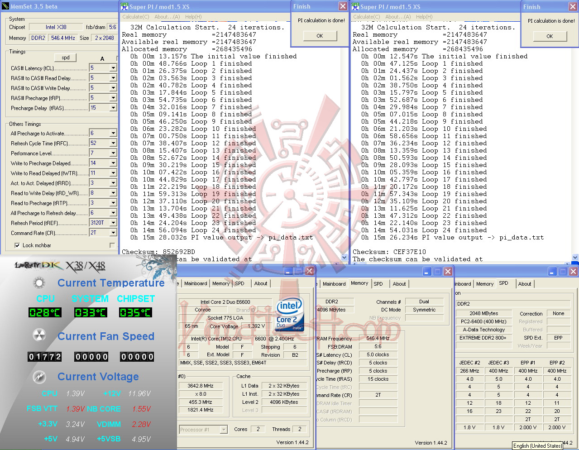The height and width of the screenshot is (450, 579).
Task: Minimize the CPU-Z CPU tab window
Action: point(288,271)
